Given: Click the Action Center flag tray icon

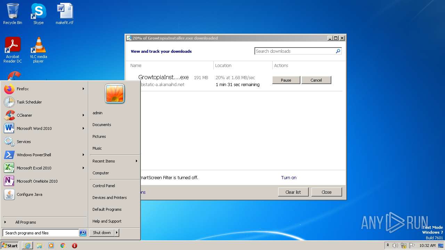Looking at the screenshot, I should coord(412,245).
